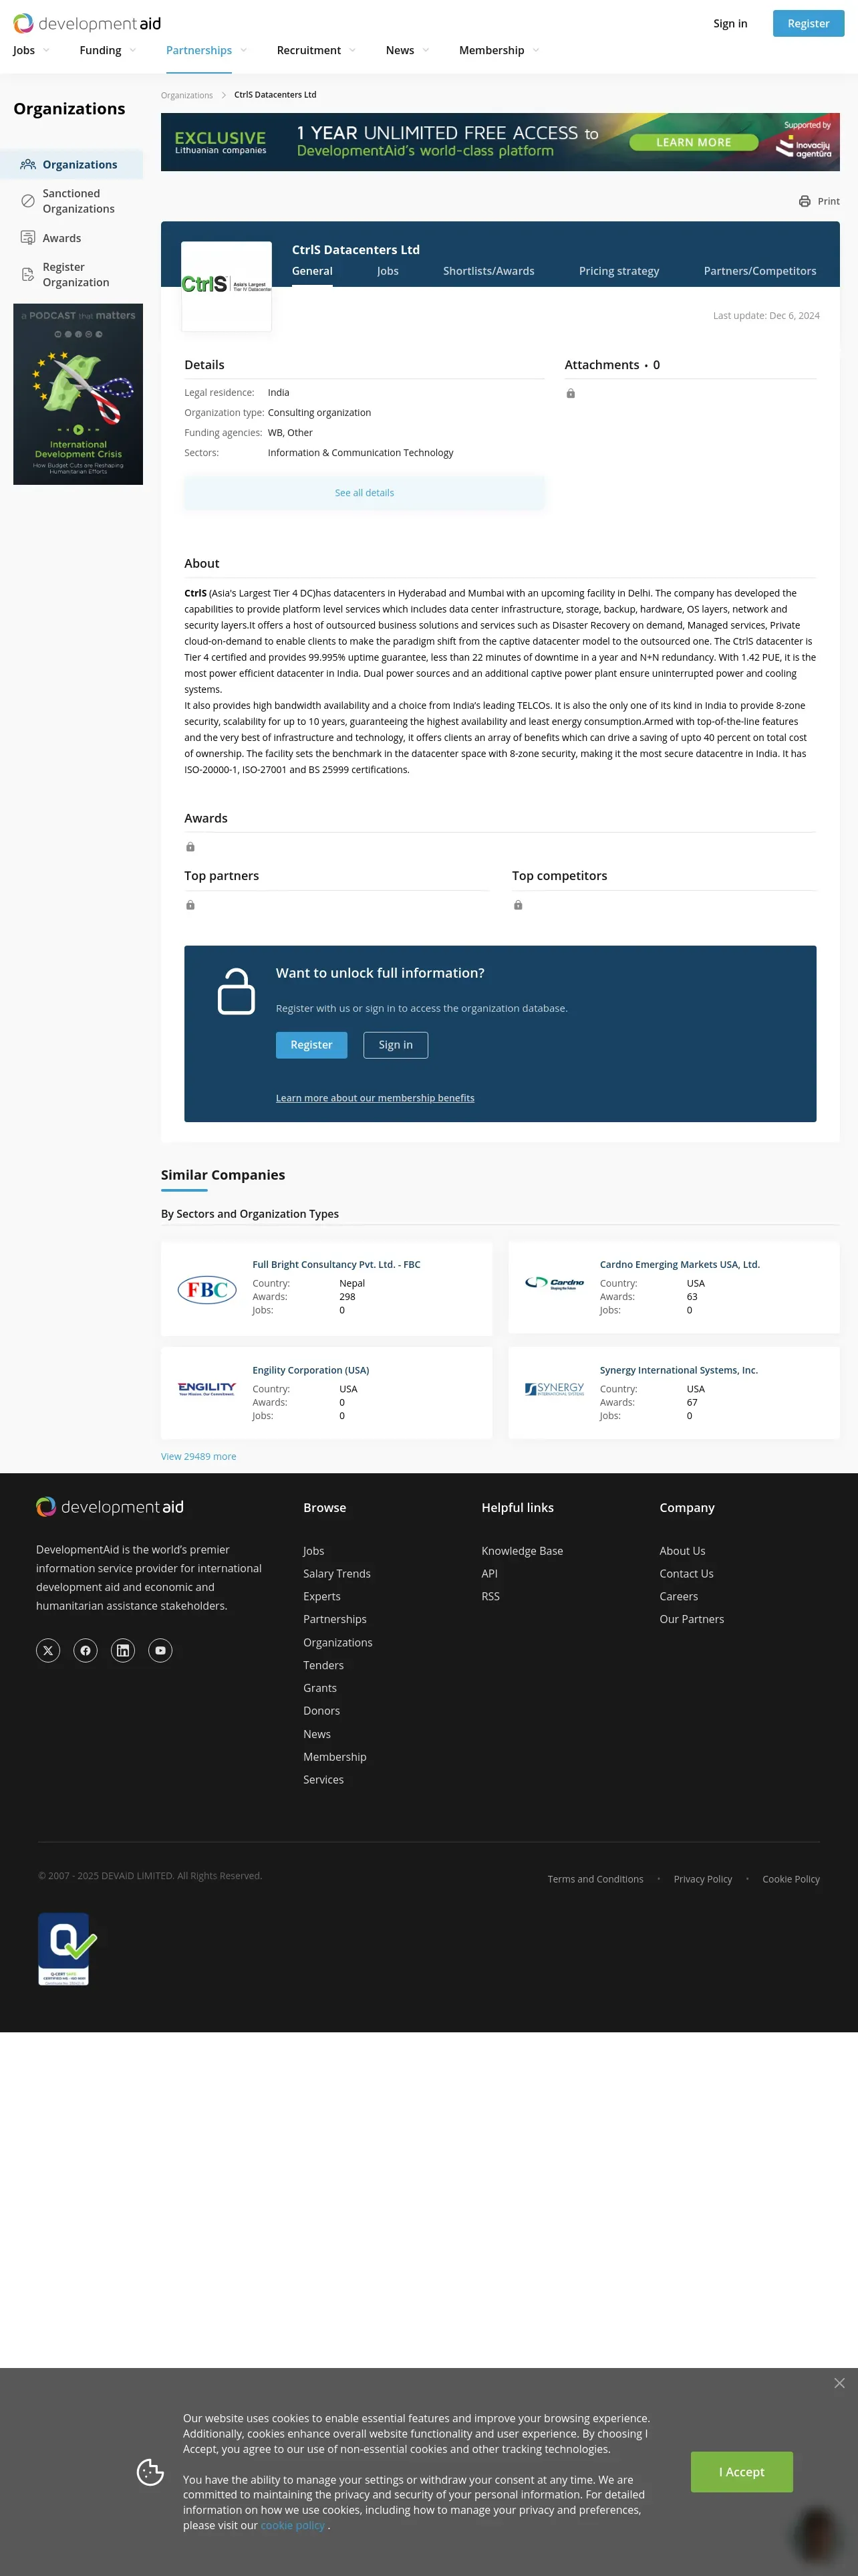Click the Awards sidebar icon

(x=28, y=238)
